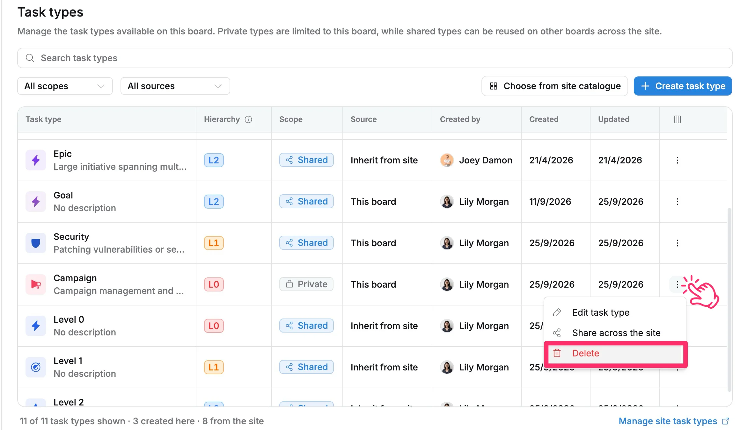Click Lily Morgan's avatar in Goal row
Screen dimensions: 748x430
tap(447, 202)
